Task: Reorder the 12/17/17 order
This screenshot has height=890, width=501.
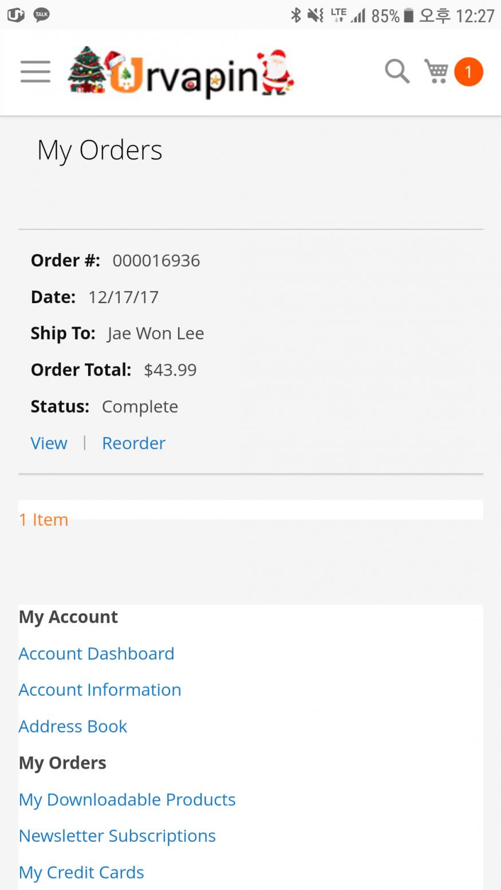Action: pos(133,443)
